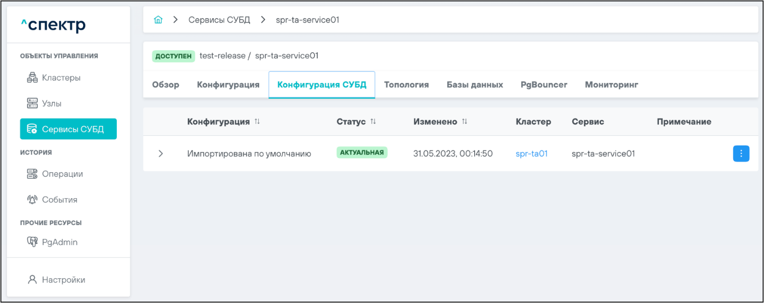Switch to the Топология tab
Viewport: 764px width, 303px height.
point(406,85)
